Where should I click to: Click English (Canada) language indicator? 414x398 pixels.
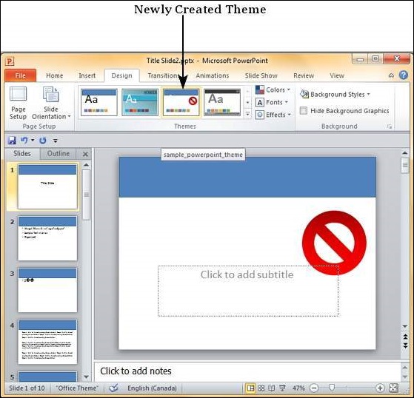[152, 388]
